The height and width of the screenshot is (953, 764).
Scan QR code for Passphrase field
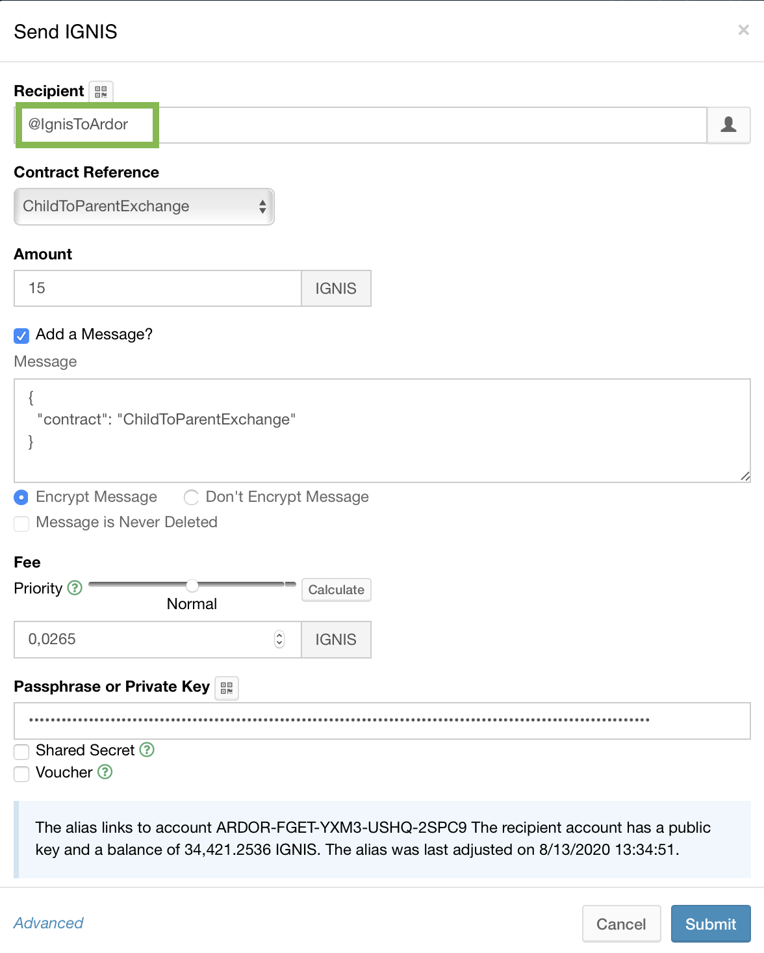227,688
